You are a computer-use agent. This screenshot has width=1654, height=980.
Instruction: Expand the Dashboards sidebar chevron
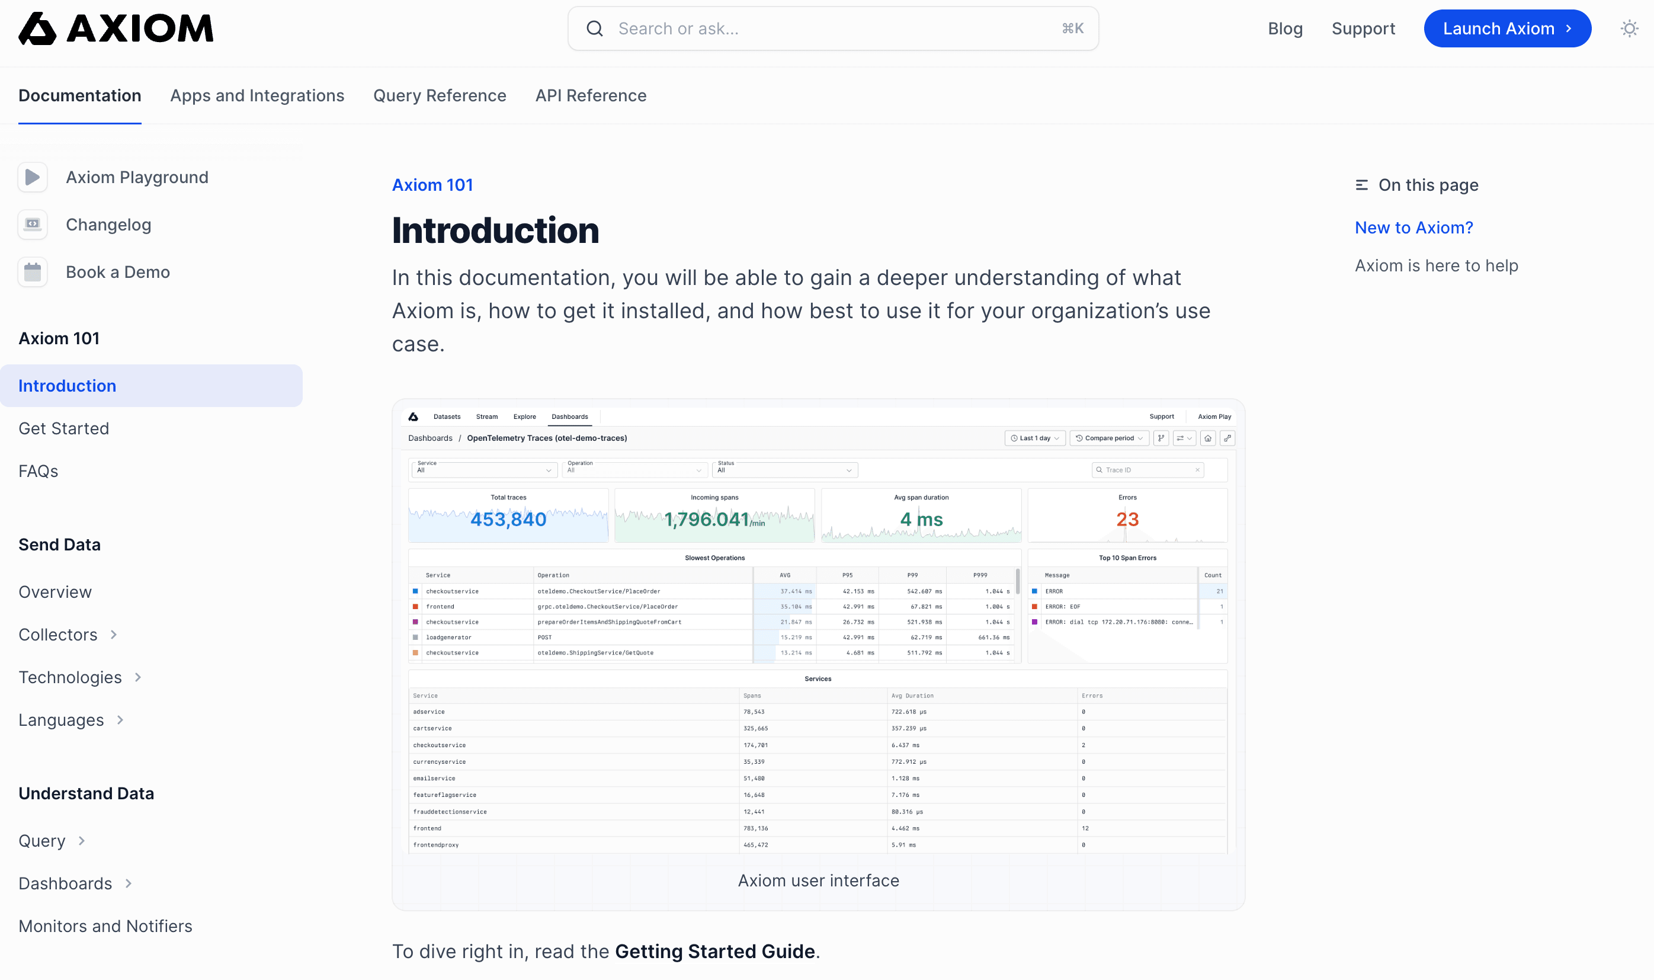point(129,883)
